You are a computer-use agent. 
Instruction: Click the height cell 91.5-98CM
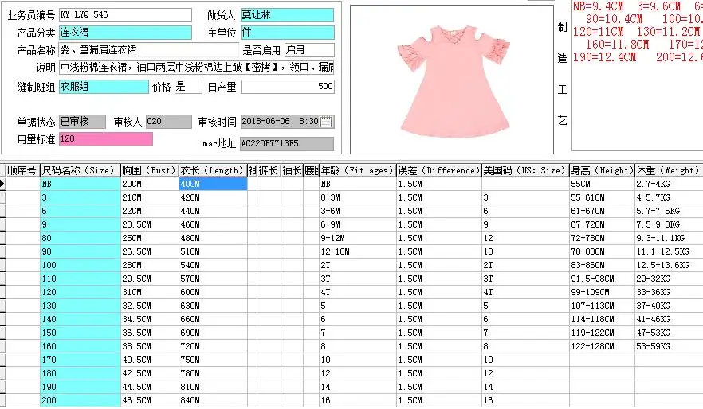602,279
